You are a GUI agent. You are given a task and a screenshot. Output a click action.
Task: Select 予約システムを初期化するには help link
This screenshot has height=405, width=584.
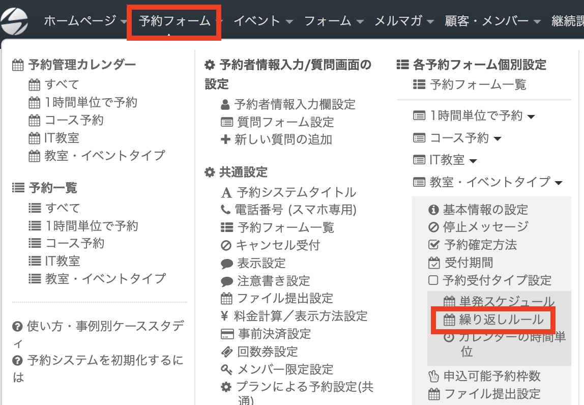[98, 368]
